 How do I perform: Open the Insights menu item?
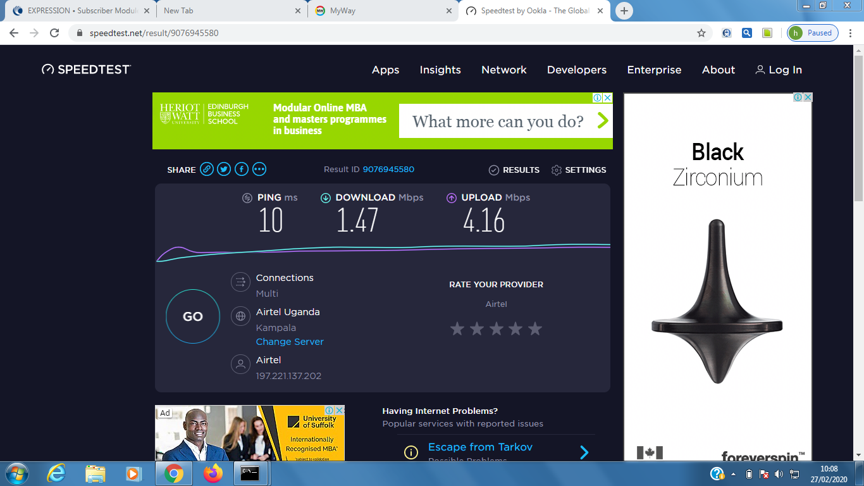point(440,70)
